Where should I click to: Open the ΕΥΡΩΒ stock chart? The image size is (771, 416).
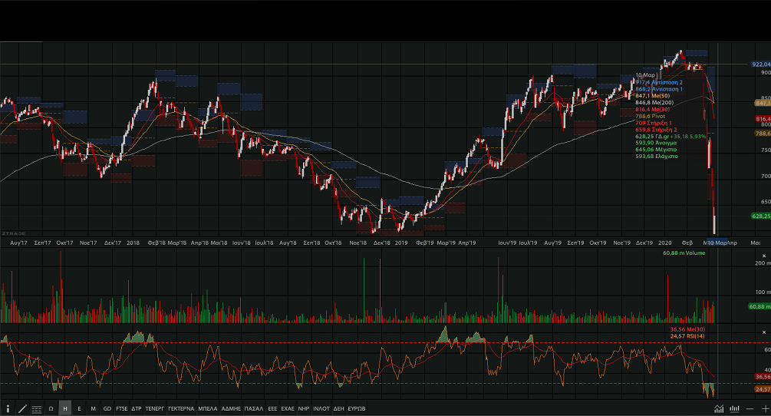357,408
